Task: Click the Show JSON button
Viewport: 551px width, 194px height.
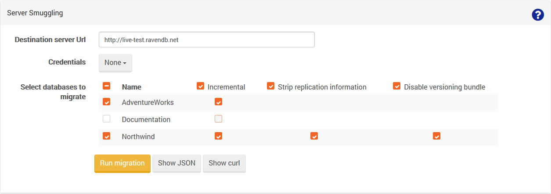Action: [x=176, y=163]
